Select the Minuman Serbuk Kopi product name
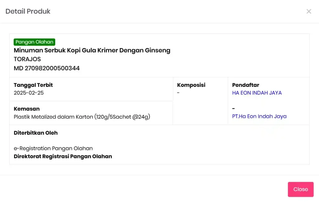Image resolution: width=319 pixels, height=202 pixels. [x=92, y=50]
